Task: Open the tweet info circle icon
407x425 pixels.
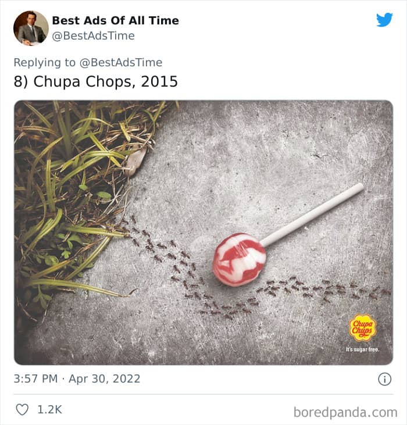Action: click(x=384, y=379)
